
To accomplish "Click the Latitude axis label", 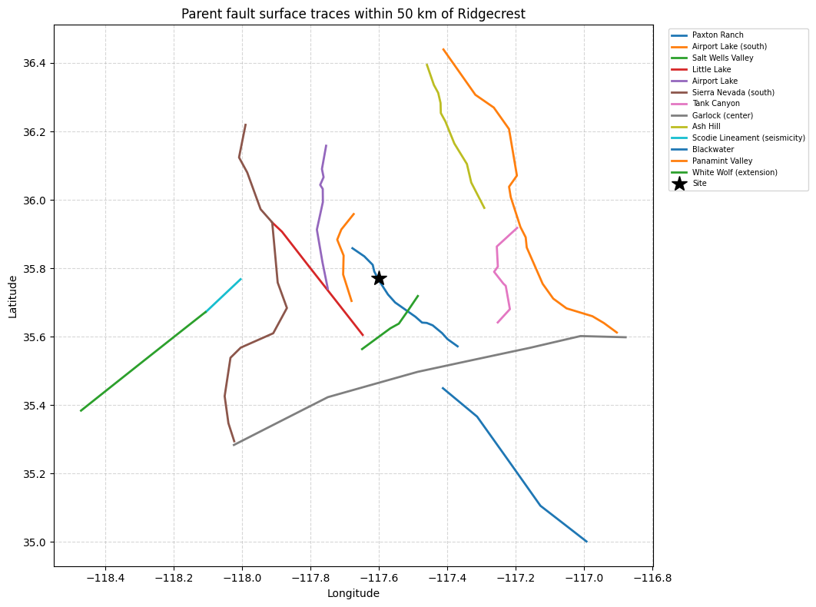I will pos(12,297).
